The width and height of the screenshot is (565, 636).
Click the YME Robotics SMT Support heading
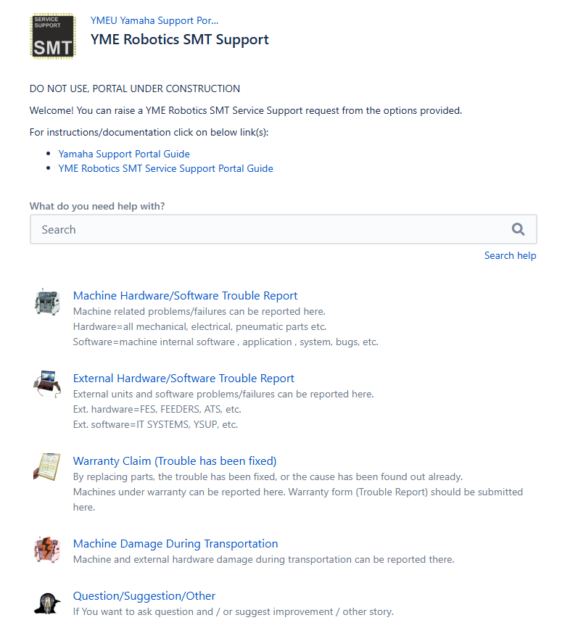point(179,40)
